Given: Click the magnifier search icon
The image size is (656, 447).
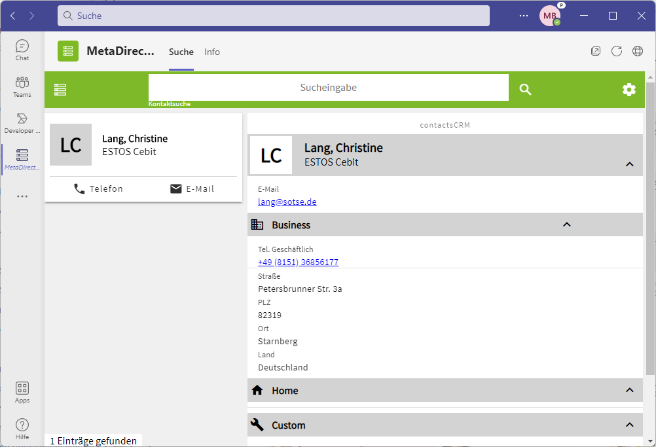Looking at the screenshot, I should point(525,90).
